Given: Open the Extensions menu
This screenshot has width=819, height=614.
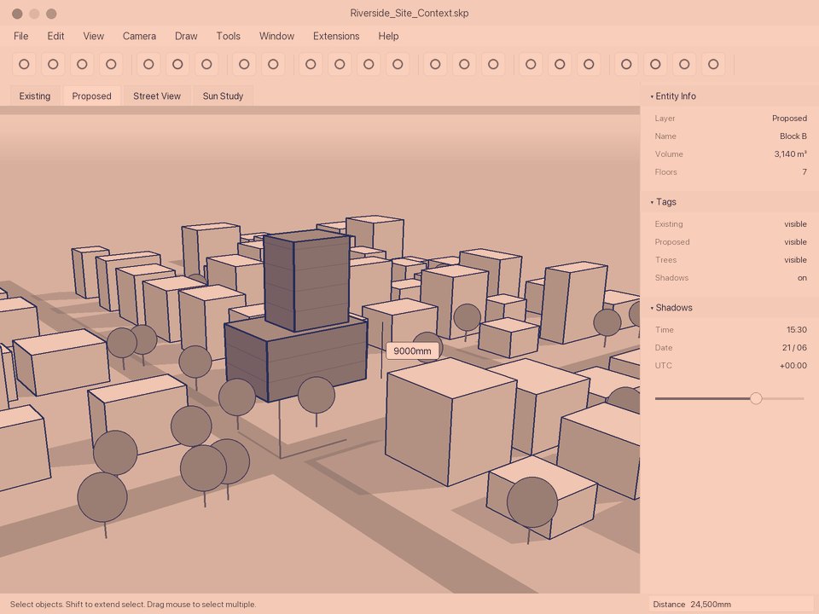Looking at the screenshot, I should coord(336,36).
